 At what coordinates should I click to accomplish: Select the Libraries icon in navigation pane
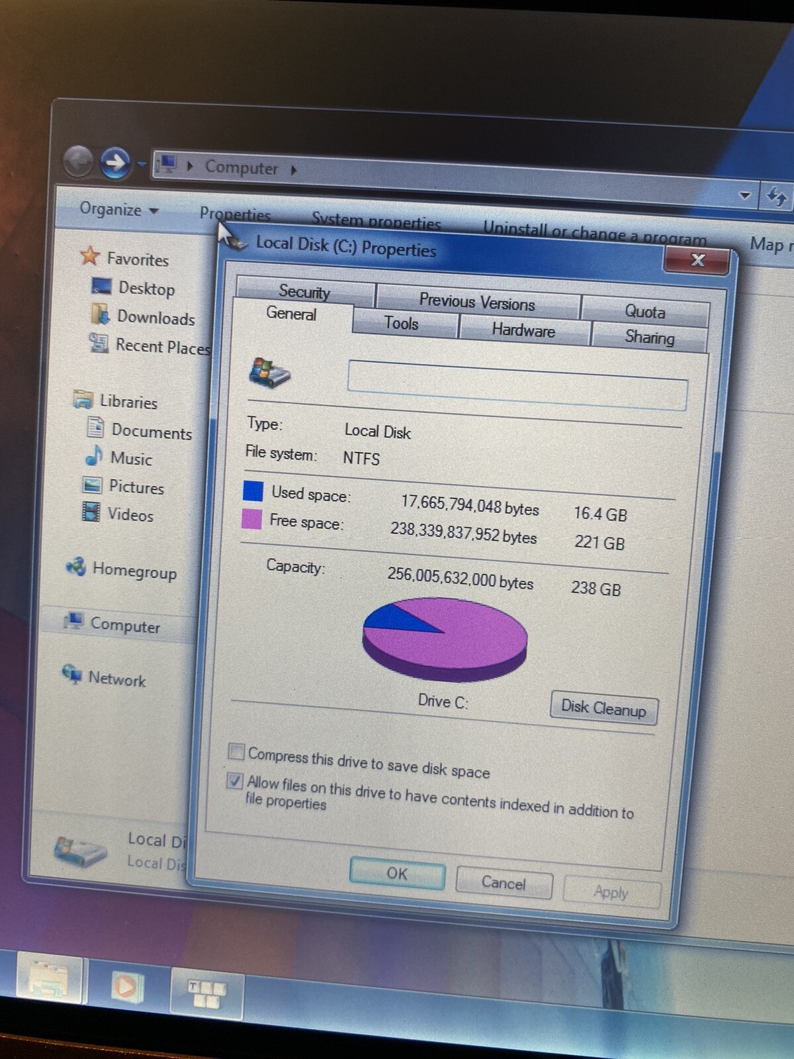pyautogui.click(x=83, y=399)
